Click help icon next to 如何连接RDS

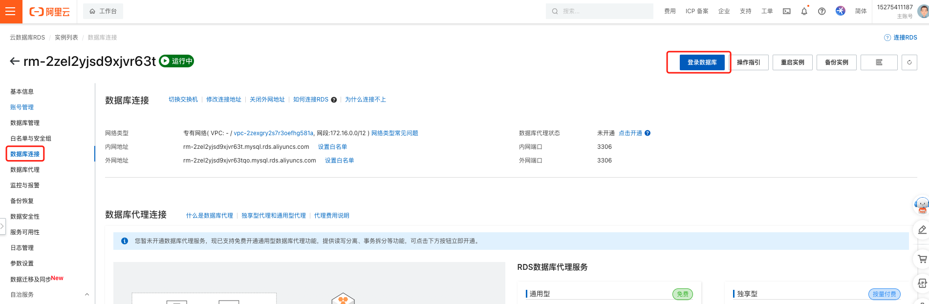tap(334, 100)
